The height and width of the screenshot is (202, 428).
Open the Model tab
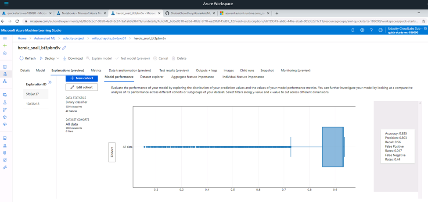pos(40,71)
